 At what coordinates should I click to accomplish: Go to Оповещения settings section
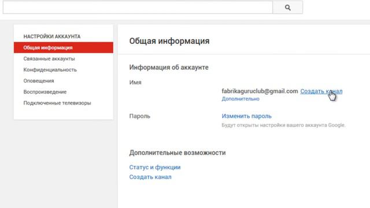pyautogui.click(x=39, y=81)
